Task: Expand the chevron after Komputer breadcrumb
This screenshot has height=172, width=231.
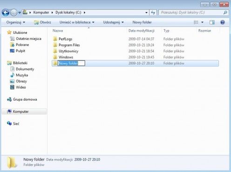Action: pyautogui.click(x=52, y=13)
